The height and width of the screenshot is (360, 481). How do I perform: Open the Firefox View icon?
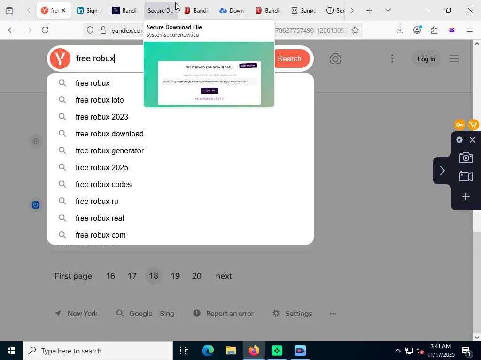pos(9,10)
